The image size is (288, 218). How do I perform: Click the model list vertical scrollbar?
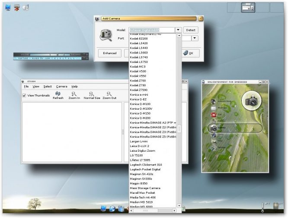tap(179, 129)
